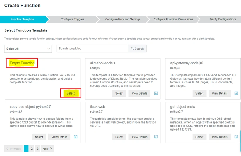The height and width of the screenshot is (156, 241).
Task: Select the copy-oss-object-python27 template
Action: click(39, 137)
